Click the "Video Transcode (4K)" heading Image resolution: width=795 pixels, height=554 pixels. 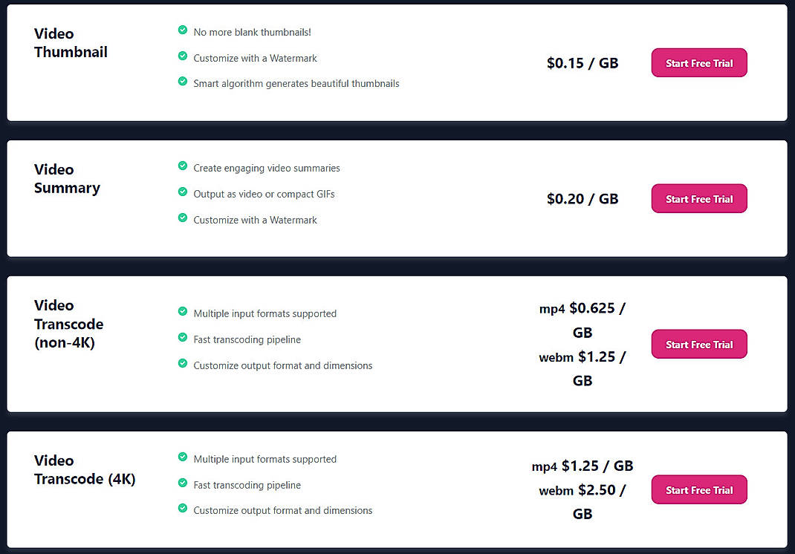click(85, 469)
